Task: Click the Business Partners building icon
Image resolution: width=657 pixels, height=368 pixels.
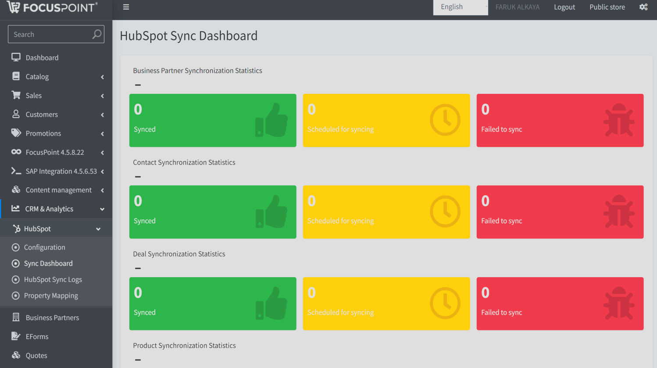Action: click(x=16, y=317)
